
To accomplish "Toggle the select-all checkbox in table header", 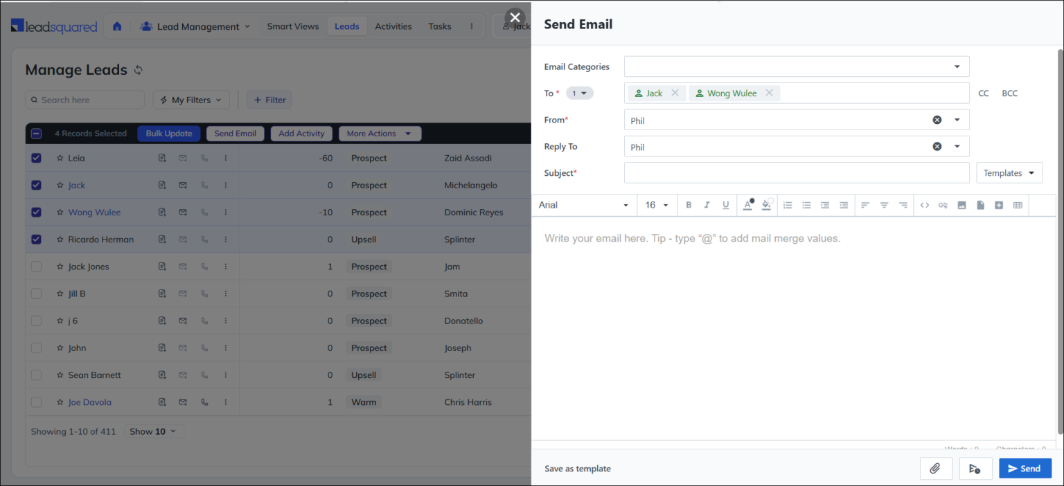I will [x=37, y=134].
